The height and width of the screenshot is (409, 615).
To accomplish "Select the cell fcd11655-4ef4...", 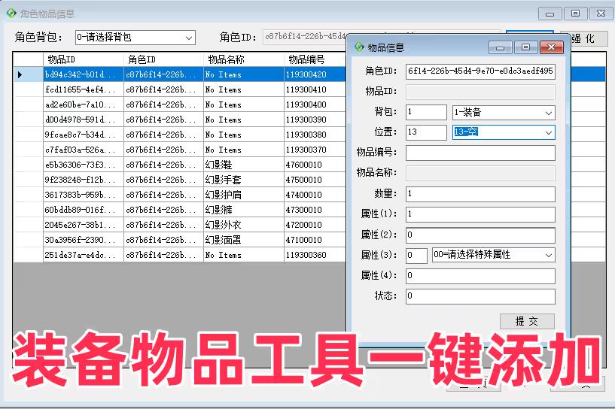I will (84, 89).
